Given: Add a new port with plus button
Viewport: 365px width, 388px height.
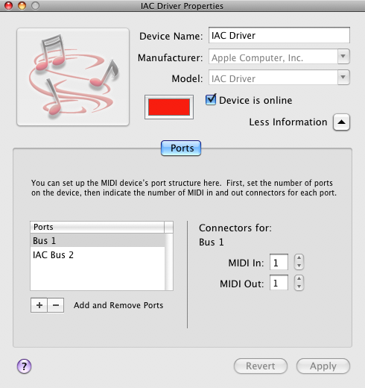Looking at the screenshot, I should (x=39, y=305).
